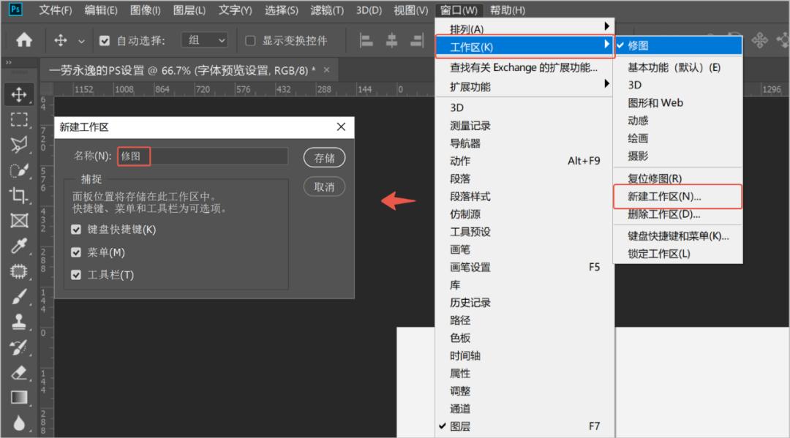Uncheck the 键盘快捷键 checkbox
This screenshot has height=438, width=790.
click(x=77, y=229)
